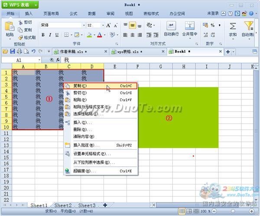Viewport: 260px width, 216px height.
Task: Click the cell borders icon
Action: pos(66,35)
